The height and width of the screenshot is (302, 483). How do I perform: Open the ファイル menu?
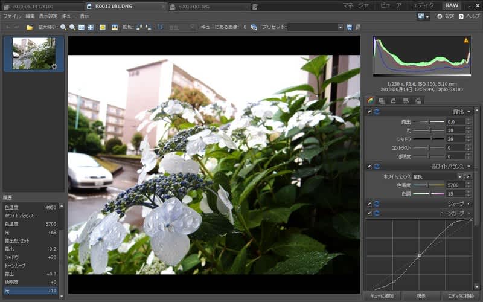coord(11,16)
